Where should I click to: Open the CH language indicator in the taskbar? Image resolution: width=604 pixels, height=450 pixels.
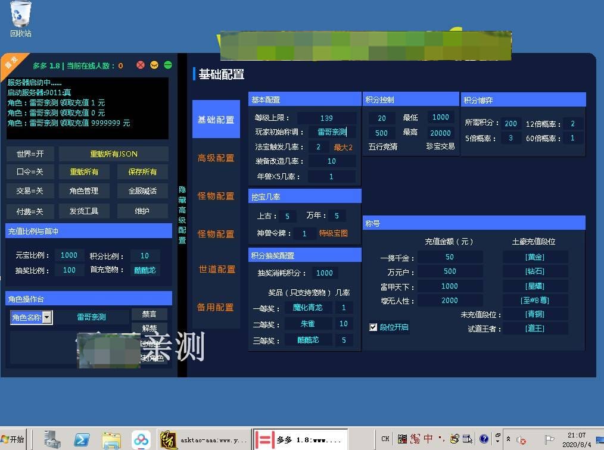tap(385, 439)
